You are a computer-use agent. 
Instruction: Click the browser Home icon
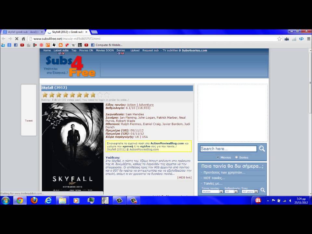tap(23, 39)
